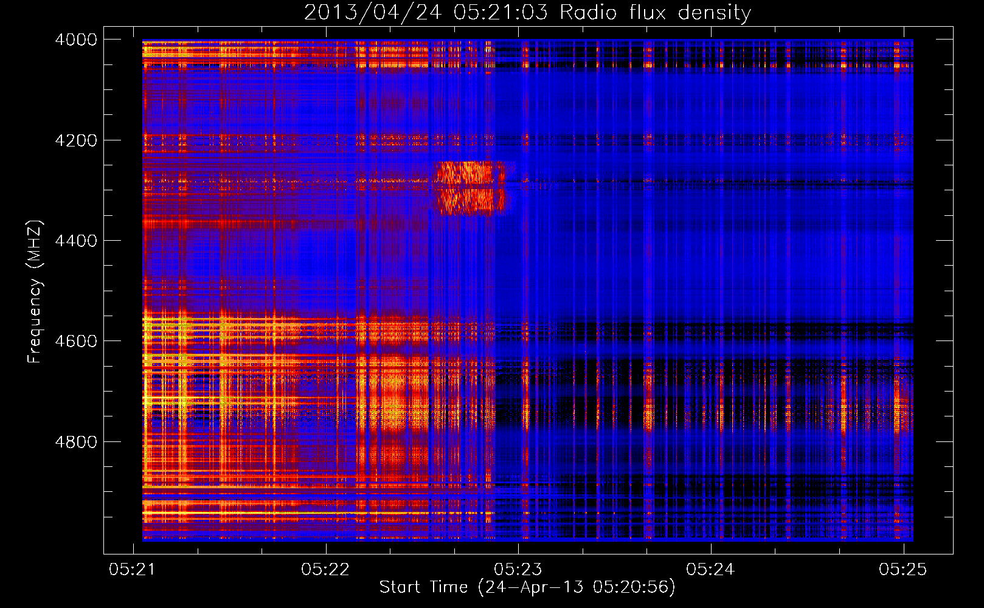984x608 pixels.
Task: Click the 4800 frequency tick label
Action: point(76,442)
